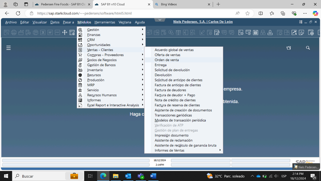Click the org chart toolbar icon
The image size is (321, 181).
coord(263,32)
